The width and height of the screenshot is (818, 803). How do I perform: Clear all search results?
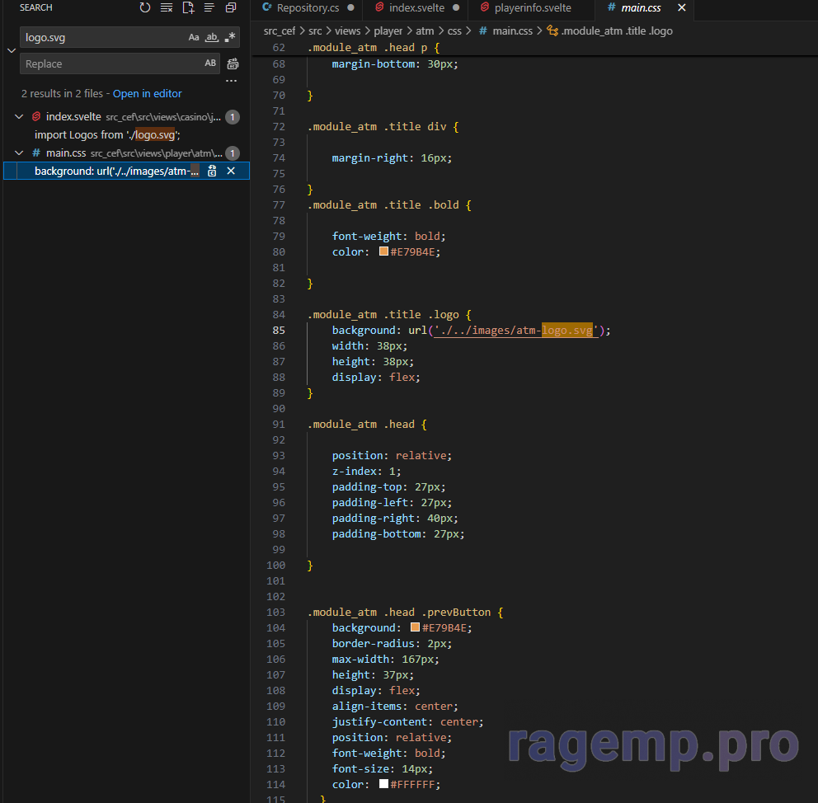[167, 7]
